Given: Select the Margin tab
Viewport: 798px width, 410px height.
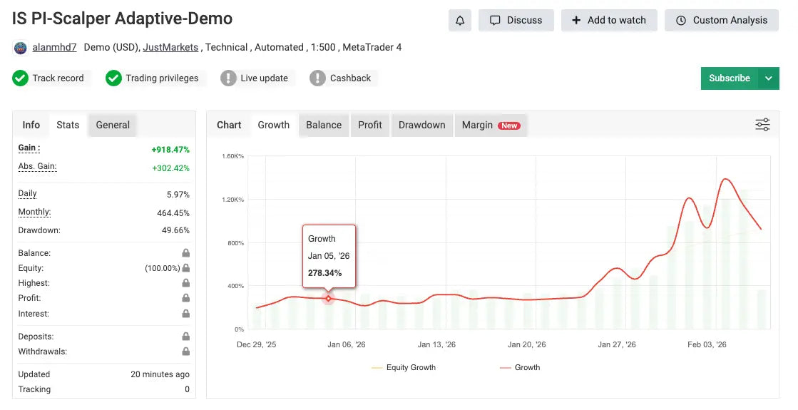Looking at the screenshot, I should click(x=490, y=125).
